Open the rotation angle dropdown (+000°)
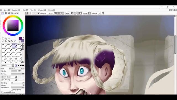177x100 pixels. (x=72, y=13)
